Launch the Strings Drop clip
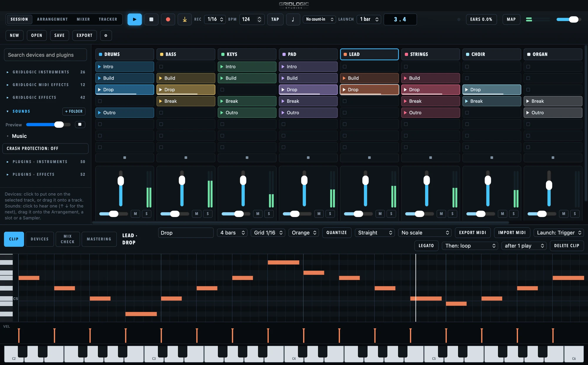 tap(430, 90)
